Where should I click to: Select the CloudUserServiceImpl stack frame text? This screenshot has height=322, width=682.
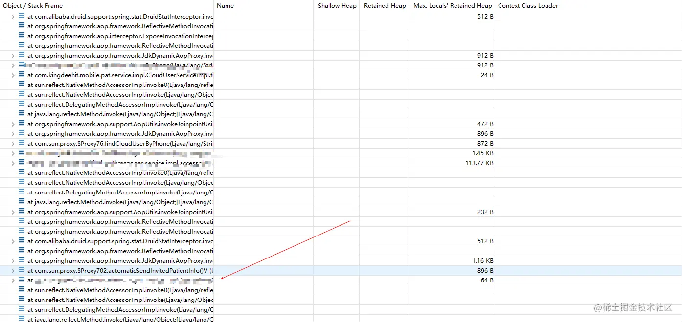coord(120,75)
